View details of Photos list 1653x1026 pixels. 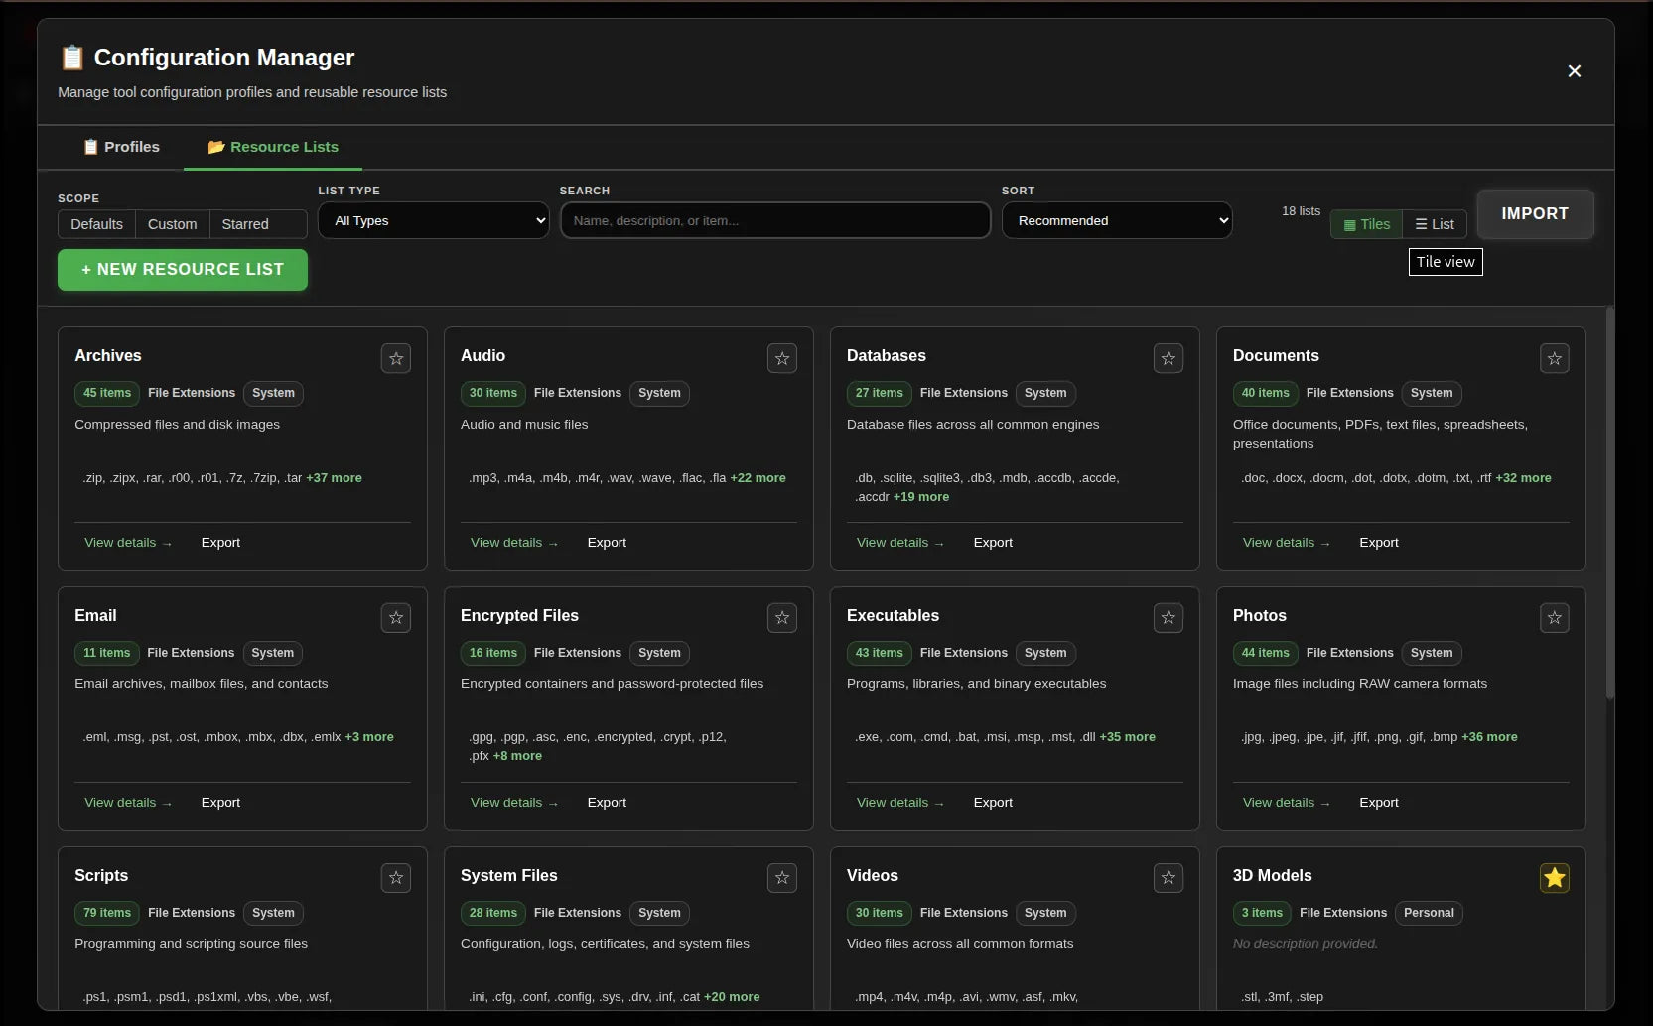tap(1287, 803)
